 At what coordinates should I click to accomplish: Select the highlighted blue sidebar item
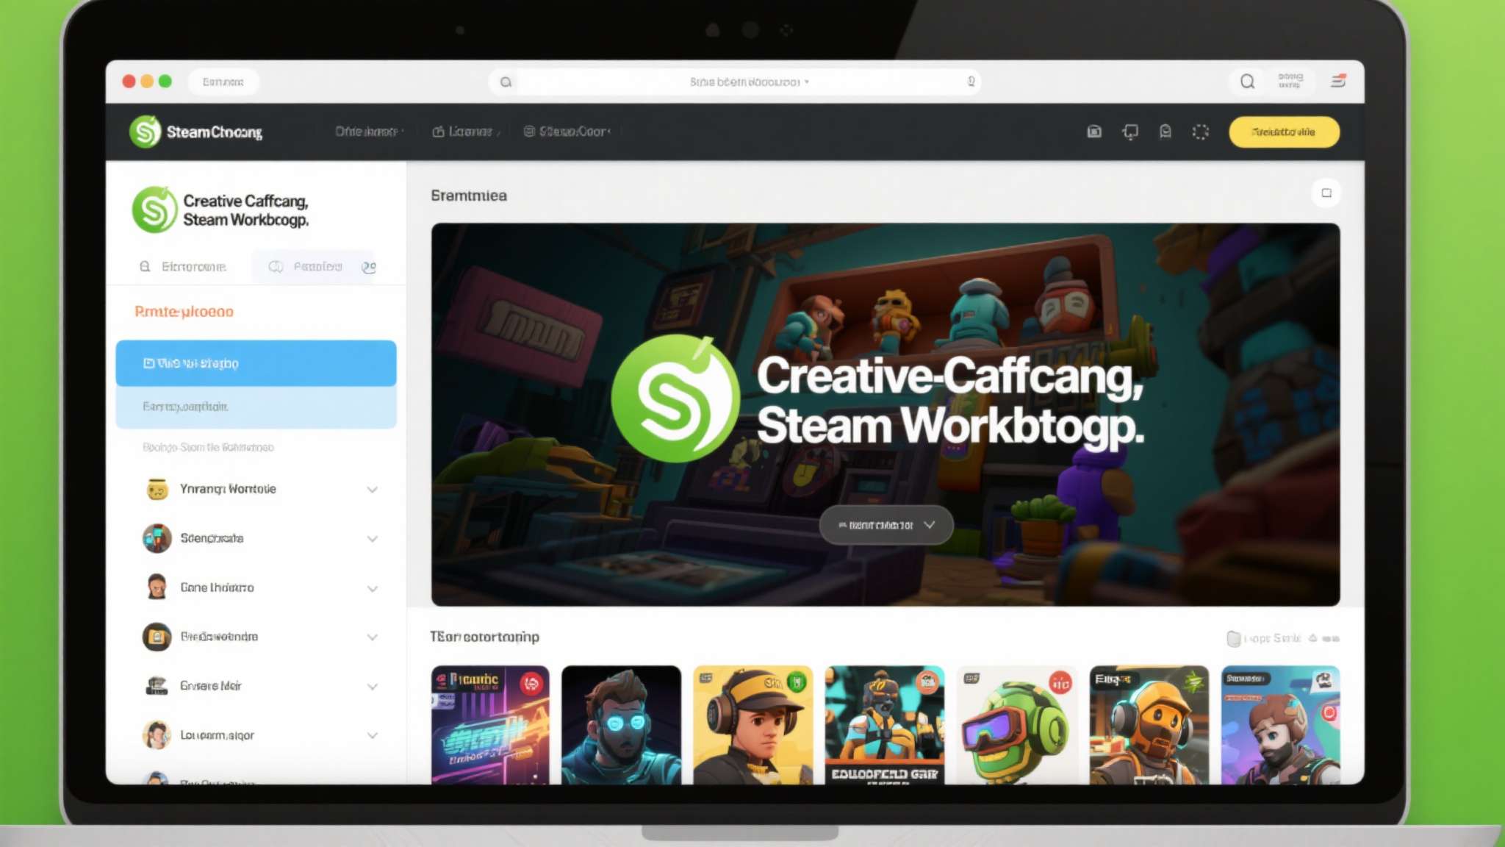256,363
